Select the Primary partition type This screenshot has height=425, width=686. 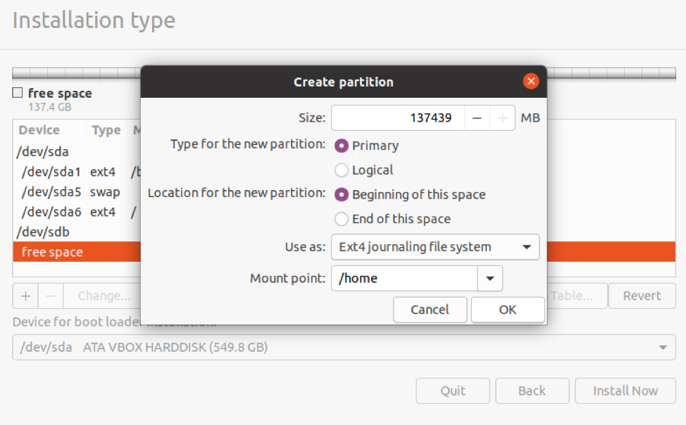pos(342,146)
